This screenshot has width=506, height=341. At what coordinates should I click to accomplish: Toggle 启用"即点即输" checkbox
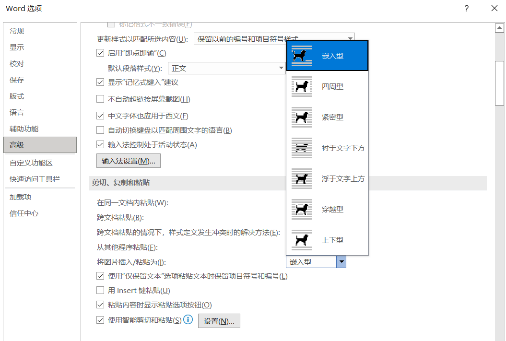(100, 53)
